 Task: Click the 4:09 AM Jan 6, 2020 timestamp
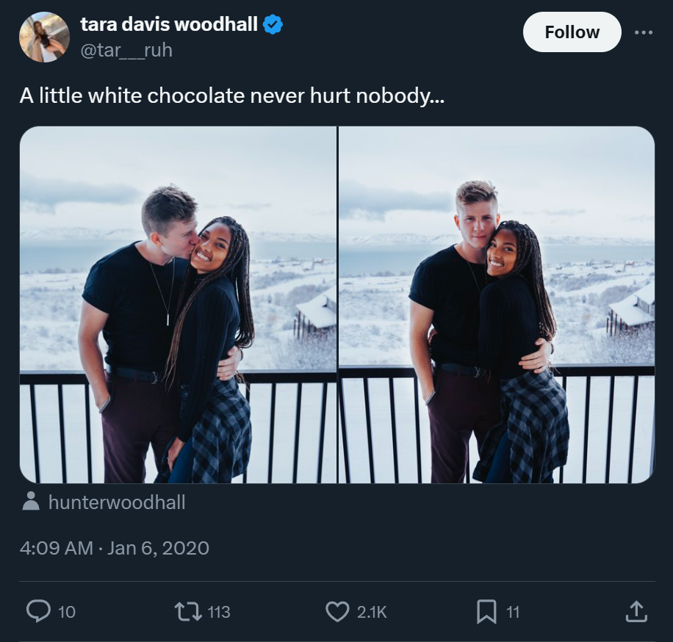(114, 548)
